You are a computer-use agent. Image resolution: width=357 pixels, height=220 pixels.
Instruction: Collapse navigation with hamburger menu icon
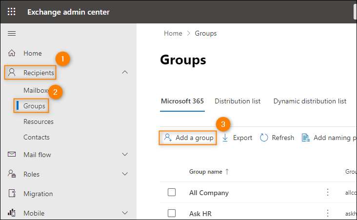[x=12, y=34]
